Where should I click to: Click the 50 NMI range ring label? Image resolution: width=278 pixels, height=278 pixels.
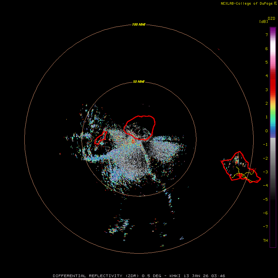(x=139, y=82)
